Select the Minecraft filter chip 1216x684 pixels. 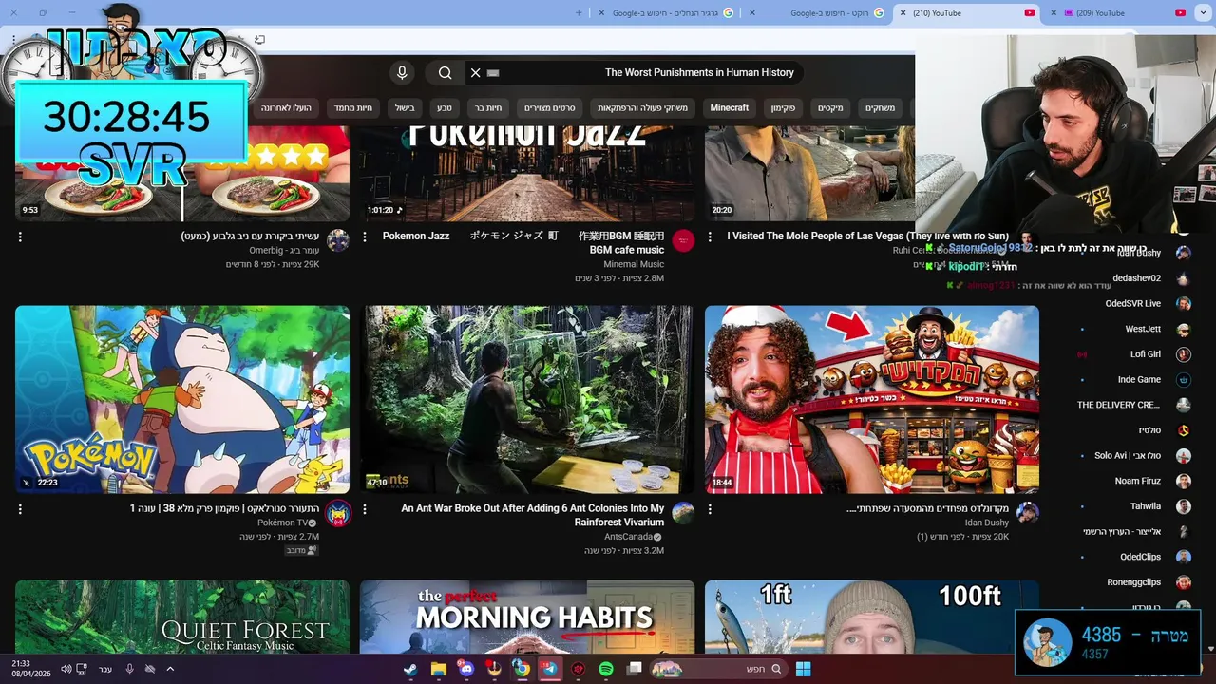730,108
